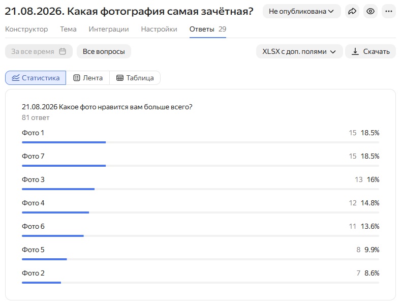Open the three-dots more options menu
Image resolution: width=401 pixels, height=304 pixels.
coord(389,11)
